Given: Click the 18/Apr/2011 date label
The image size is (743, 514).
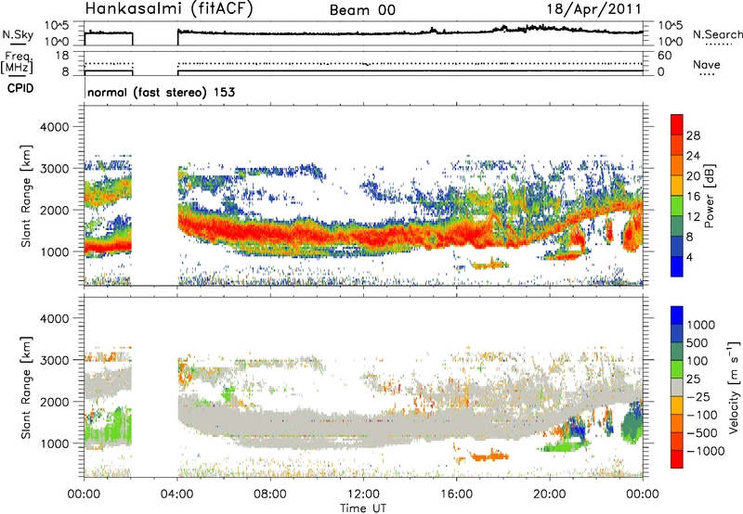Looking at the screenshot, I should pyautogui.click(x=594, y=9).
